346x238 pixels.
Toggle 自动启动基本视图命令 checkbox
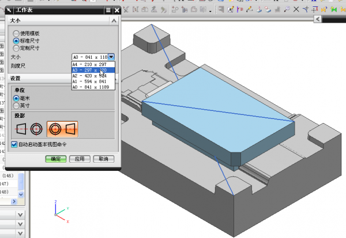click(14, 144)
